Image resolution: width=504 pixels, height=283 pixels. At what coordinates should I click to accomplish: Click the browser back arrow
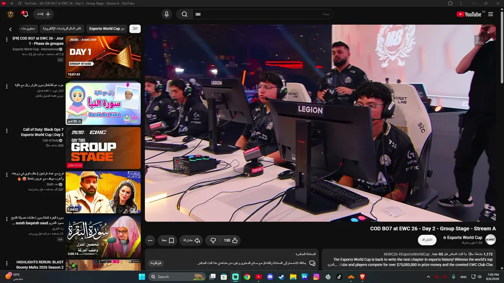click(12, 4)
